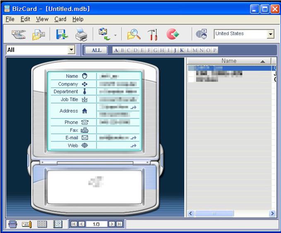Switch to thumbnail grid view icon
The height and width of the screenshot is (233, 281).
click(42, 224)
